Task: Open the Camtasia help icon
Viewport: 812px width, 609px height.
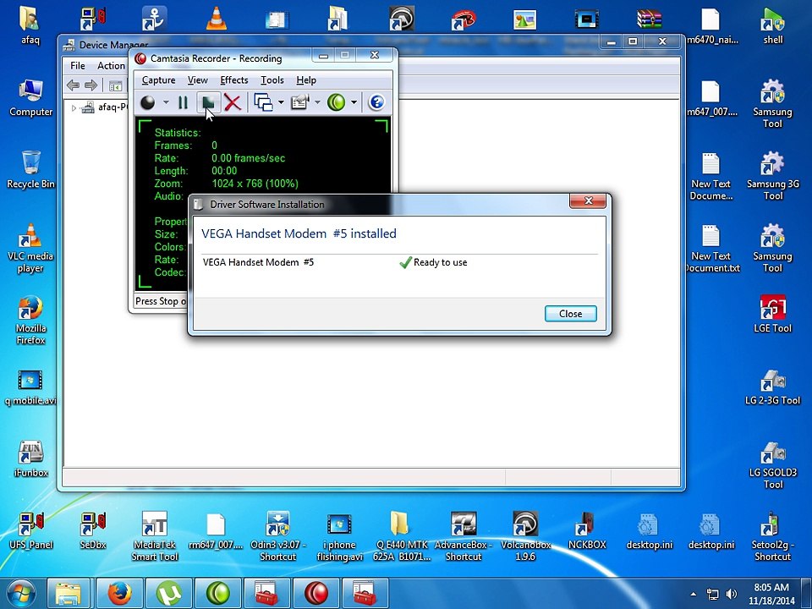Action: [x=376, y=102]
